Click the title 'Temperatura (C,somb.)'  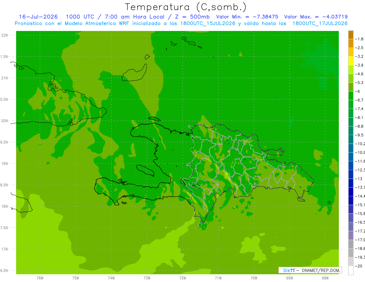click(x=186, y=7)
